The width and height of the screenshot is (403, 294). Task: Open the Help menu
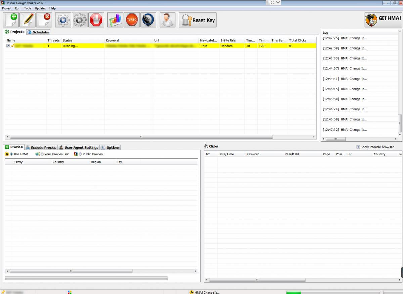click(x=52, y=8)
